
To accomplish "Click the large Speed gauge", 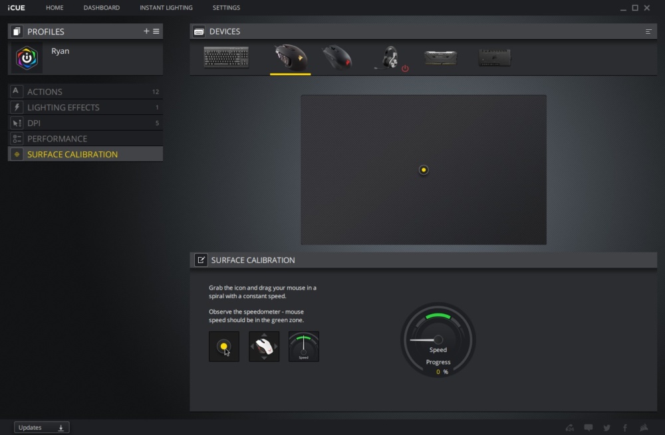I will (x=438, y=339).
